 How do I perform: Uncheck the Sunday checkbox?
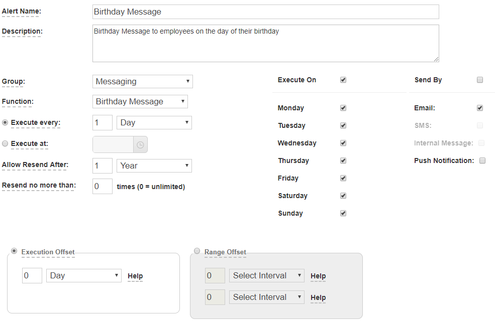(343, 213)
